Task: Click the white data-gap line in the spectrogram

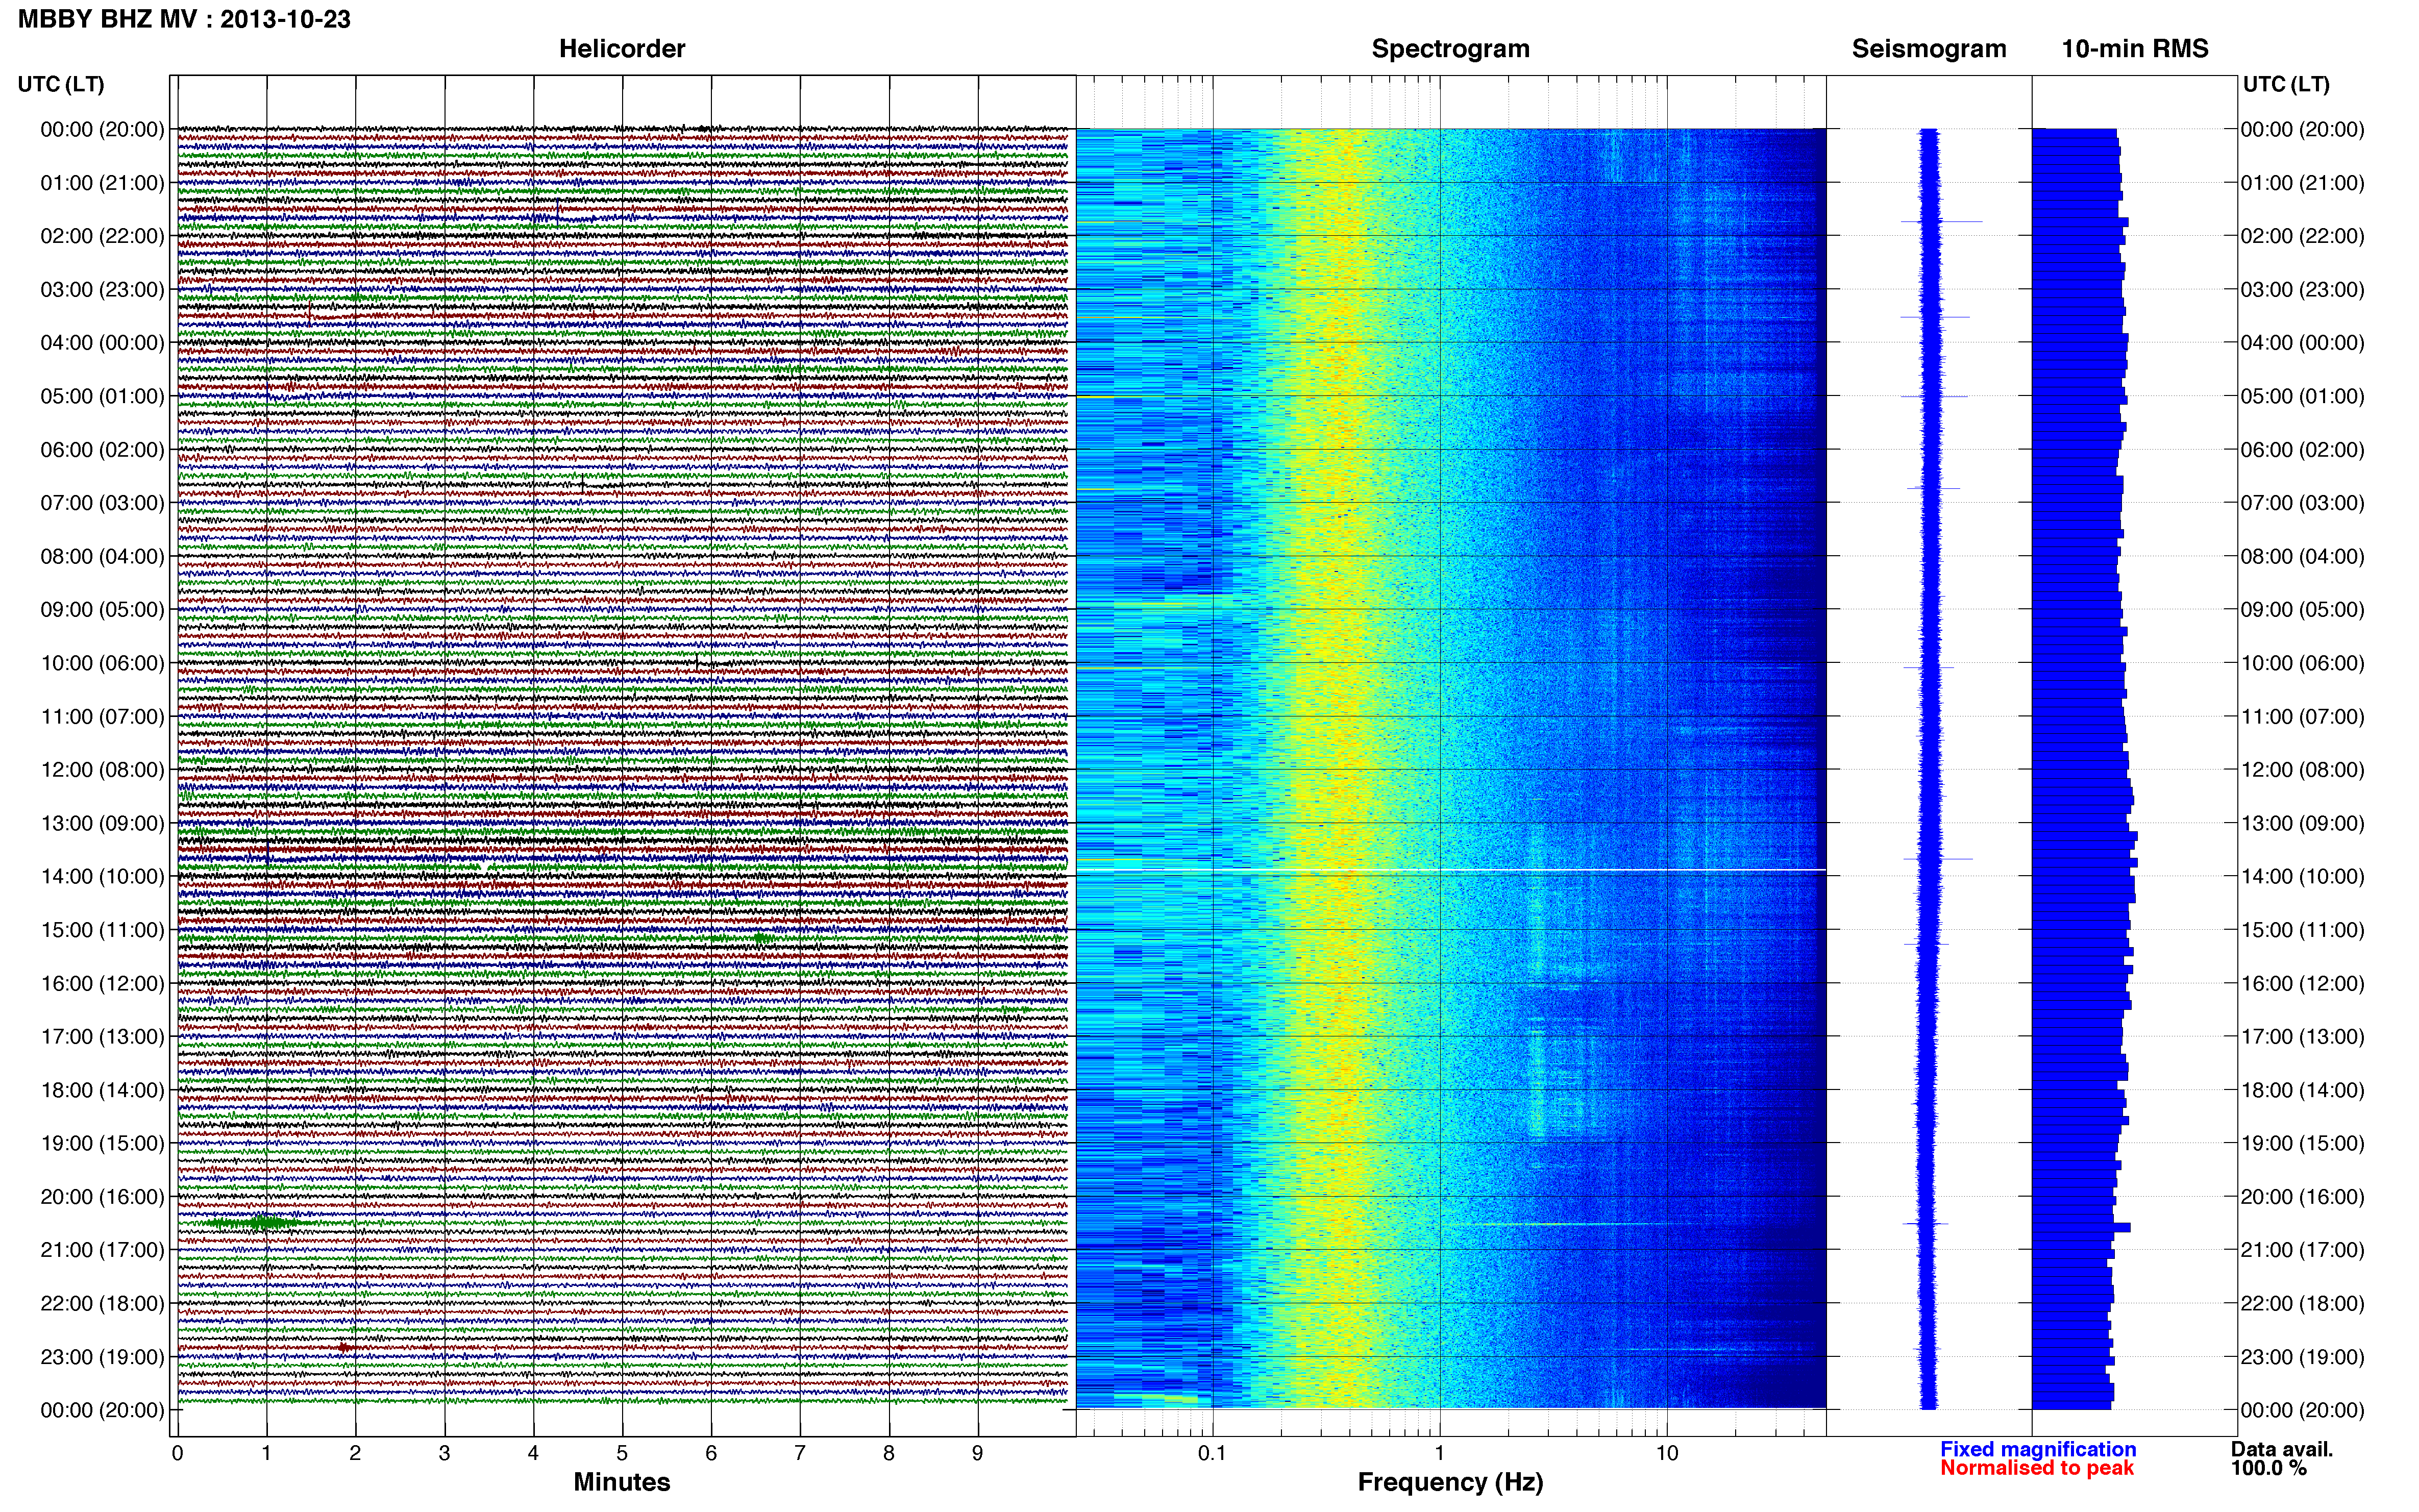Action: (1451, 870)
